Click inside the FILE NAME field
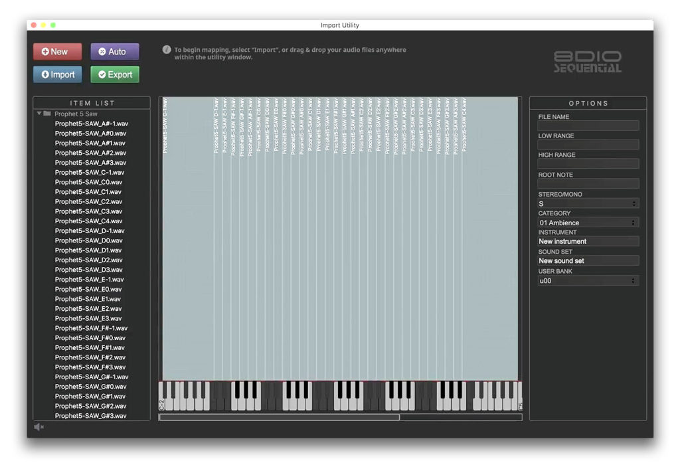The width and height of the screenshot is (680, 467). pyautogui.click(x=587, y=126)
